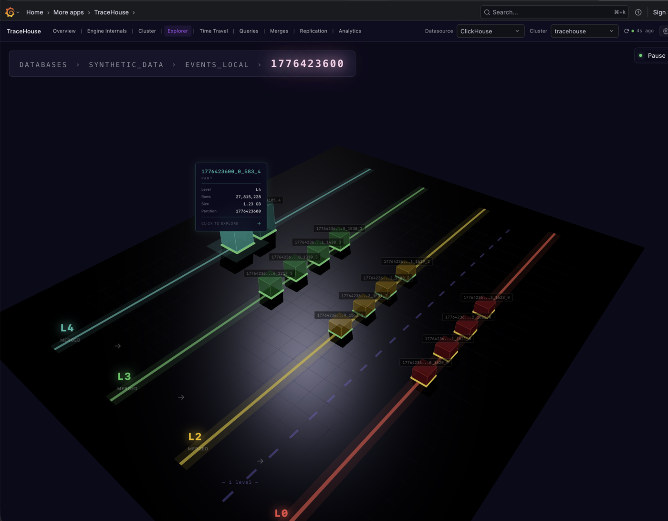Select green part block 1_1438_3
This screenshot has width=668, height=521.
318,255
